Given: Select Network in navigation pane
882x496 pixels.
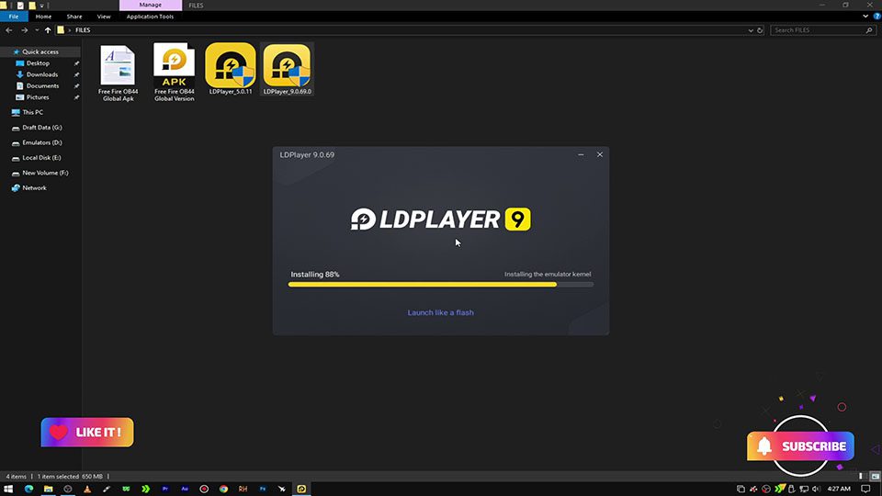Looking at the screenshot, I should (34, 188).
